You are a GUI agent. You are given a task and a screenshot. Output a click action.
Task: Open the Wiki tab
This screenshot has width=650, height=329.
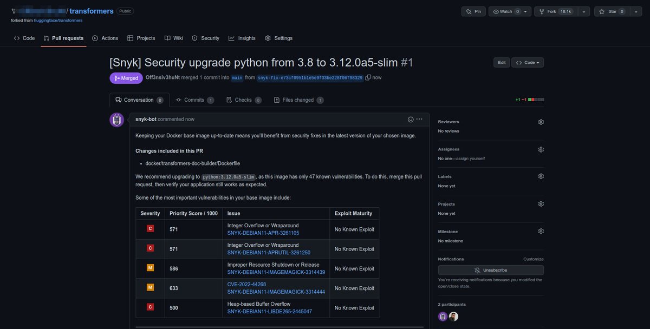174,38
